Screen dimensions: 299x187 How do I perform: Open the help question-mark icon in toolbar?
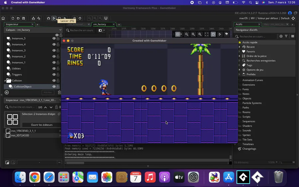pyautogui.click(x=80, y=18)
